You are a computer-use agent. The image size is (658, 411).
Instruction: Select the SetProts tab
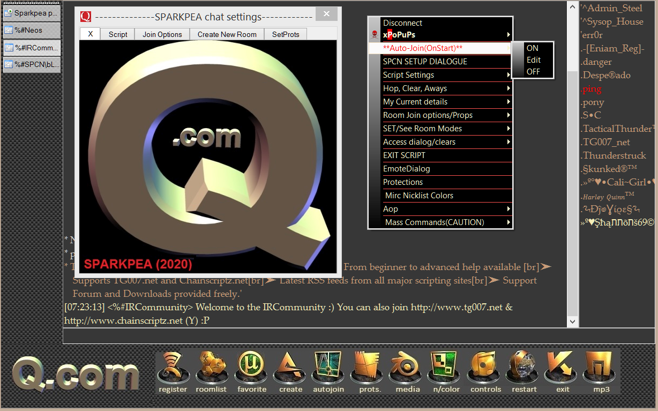click(286, 34)
